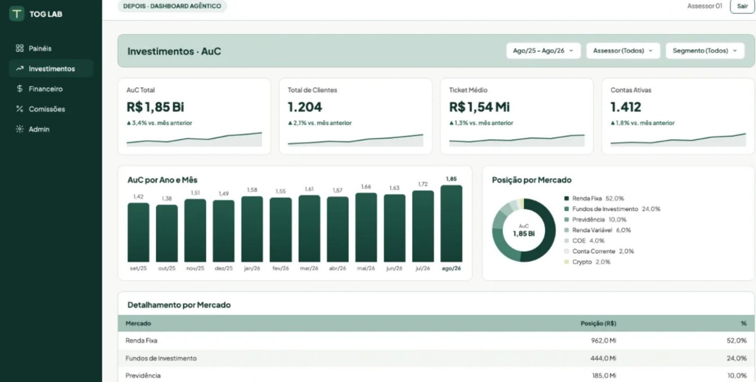Image resolution: width=756 pixels, height=382 pixels.
Task: Open the Comissões sidebar entry
Action: point(51,109)
